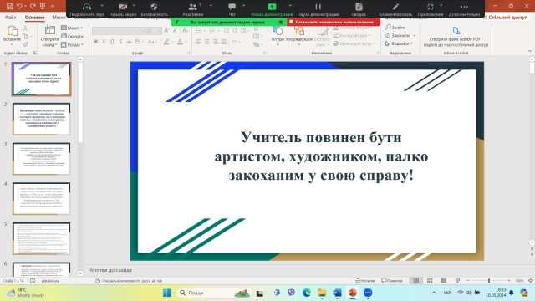Click the Спільний доступ share button
The image size is (535, 301).
[505, 17]
